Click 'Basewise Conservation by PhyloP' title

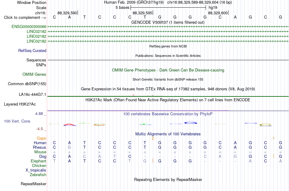point(168,114)
